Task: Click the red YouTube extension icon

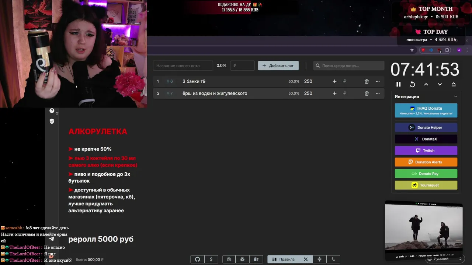Action: (423, 50)
